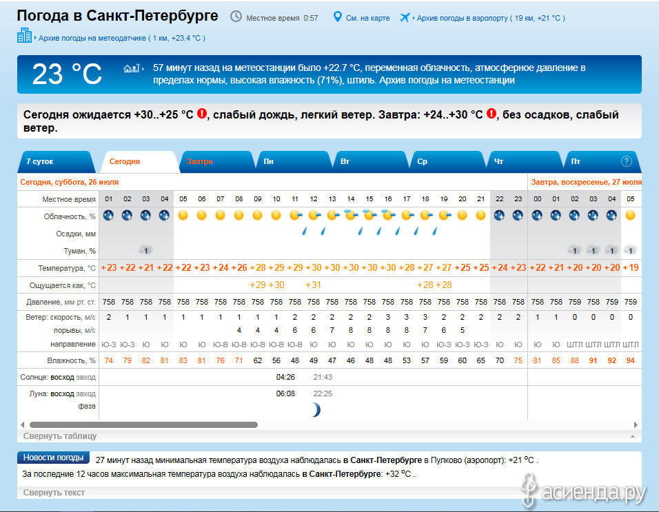Screen dimensions: 659x512
Task: Select the Сегодня tab
Action: click(139, 162)
